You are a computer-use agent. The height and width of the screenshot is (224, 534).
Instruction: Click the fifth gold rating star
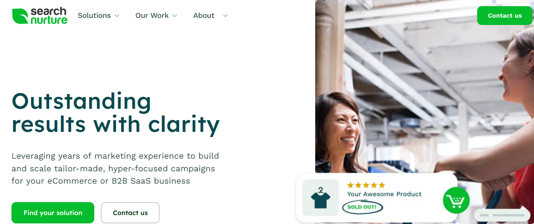point(382,185)
